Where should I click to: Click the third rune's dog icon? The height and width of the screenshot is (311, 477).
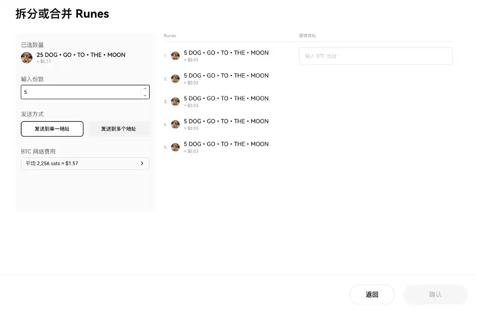[x=176, y=101]
